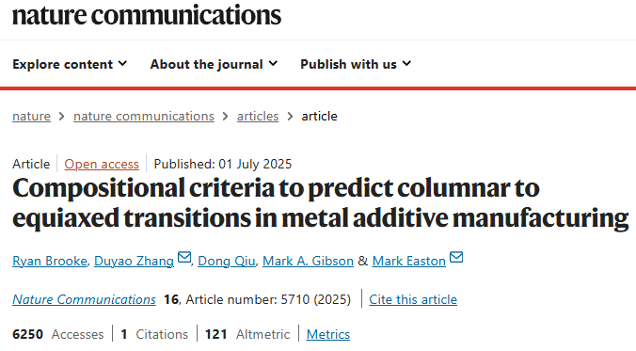The width and height of the screenshot is (636, 351).
Task: Open the Mark Easton author link
Action: pos(409,261)
